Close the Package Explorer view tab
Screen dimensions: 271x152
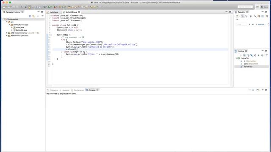pyautogui.click(x=22, y=12)
